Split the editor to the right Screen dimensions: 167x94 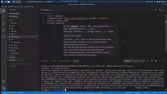coord(160,10)
